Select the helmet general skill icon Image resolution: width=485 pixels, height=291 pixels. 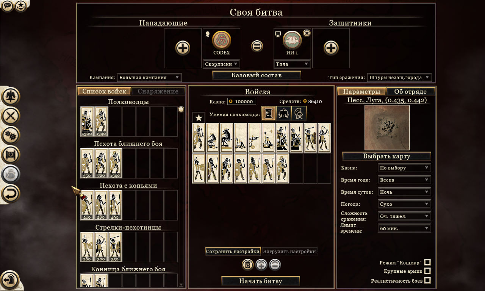click(x=299, y=113)
